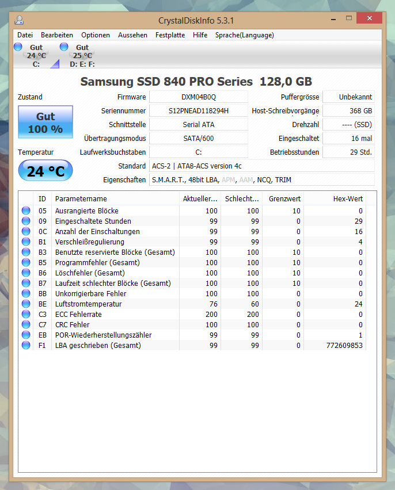Click status orb for Verschleißregulierung row
Viewport: 395px width, 490px height.
26,242
